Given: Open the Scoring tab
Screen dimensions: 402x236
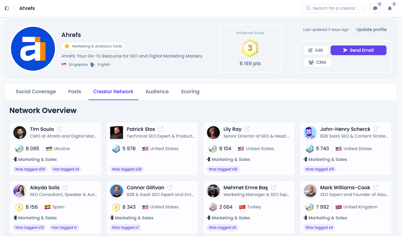Looking at the screenshot, I should [190, 92].
